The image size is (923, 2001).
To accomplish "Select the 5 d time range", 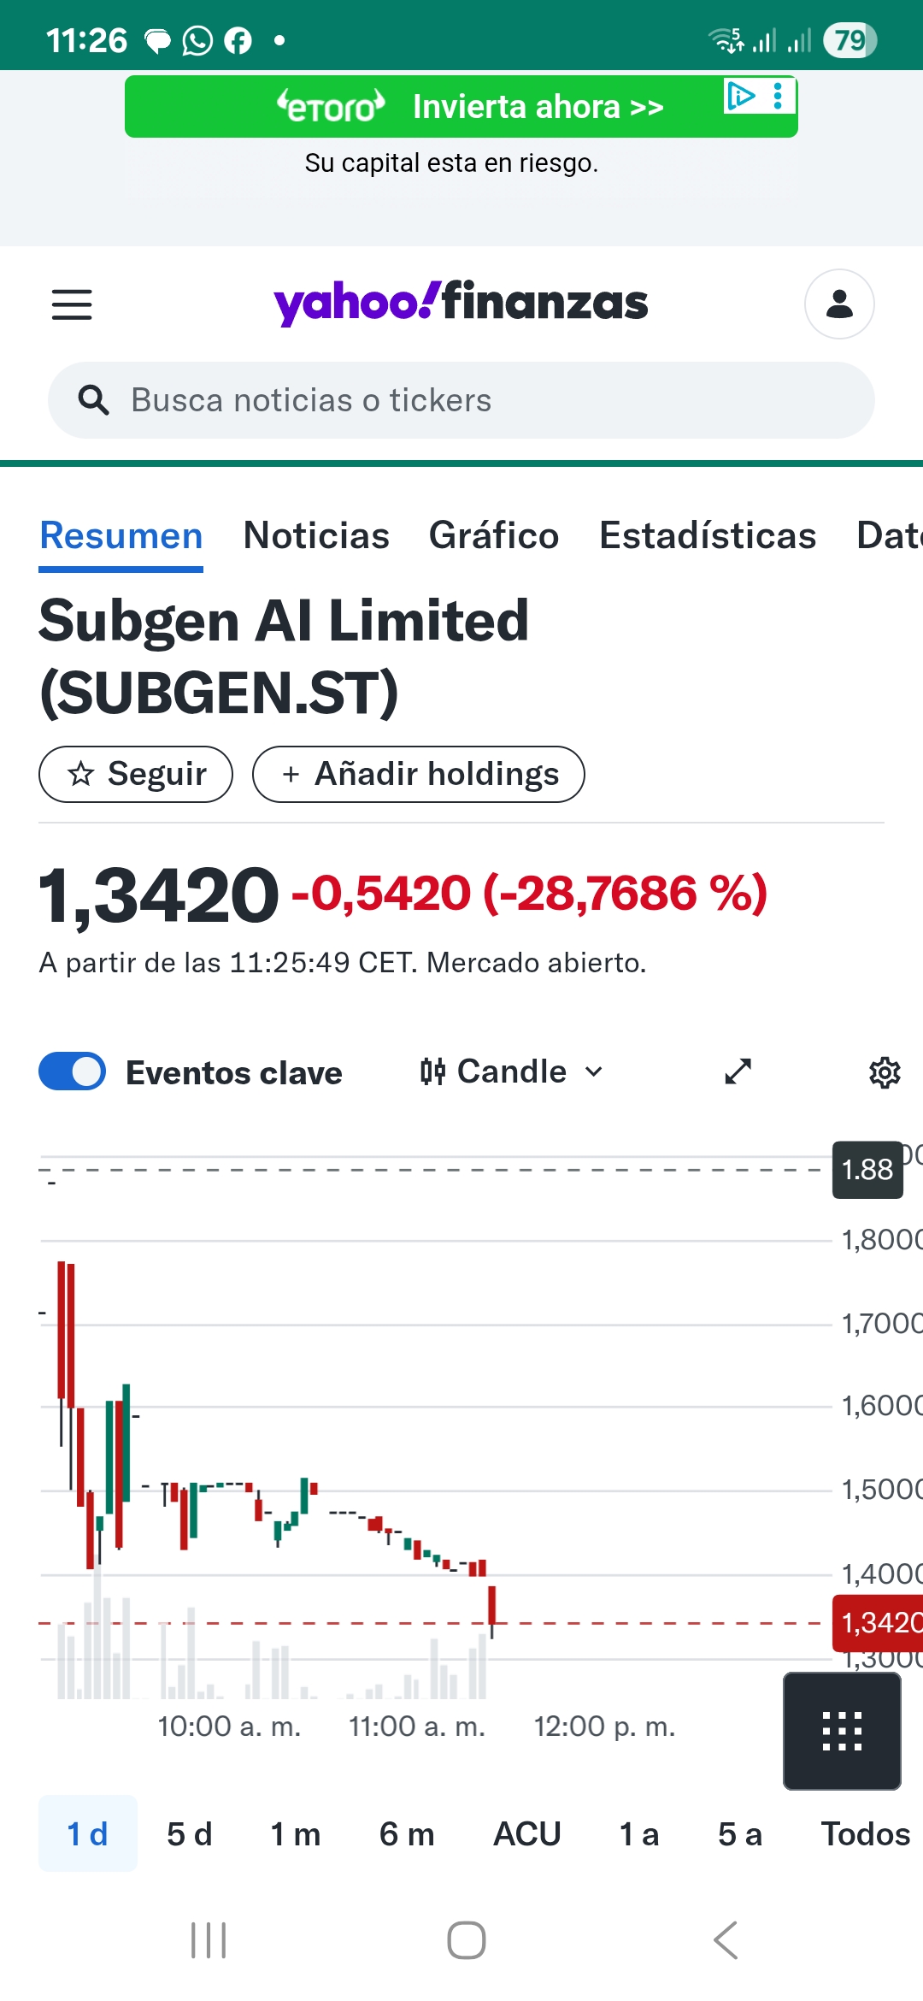I will pyautogui.click(x=189, y=1834).
